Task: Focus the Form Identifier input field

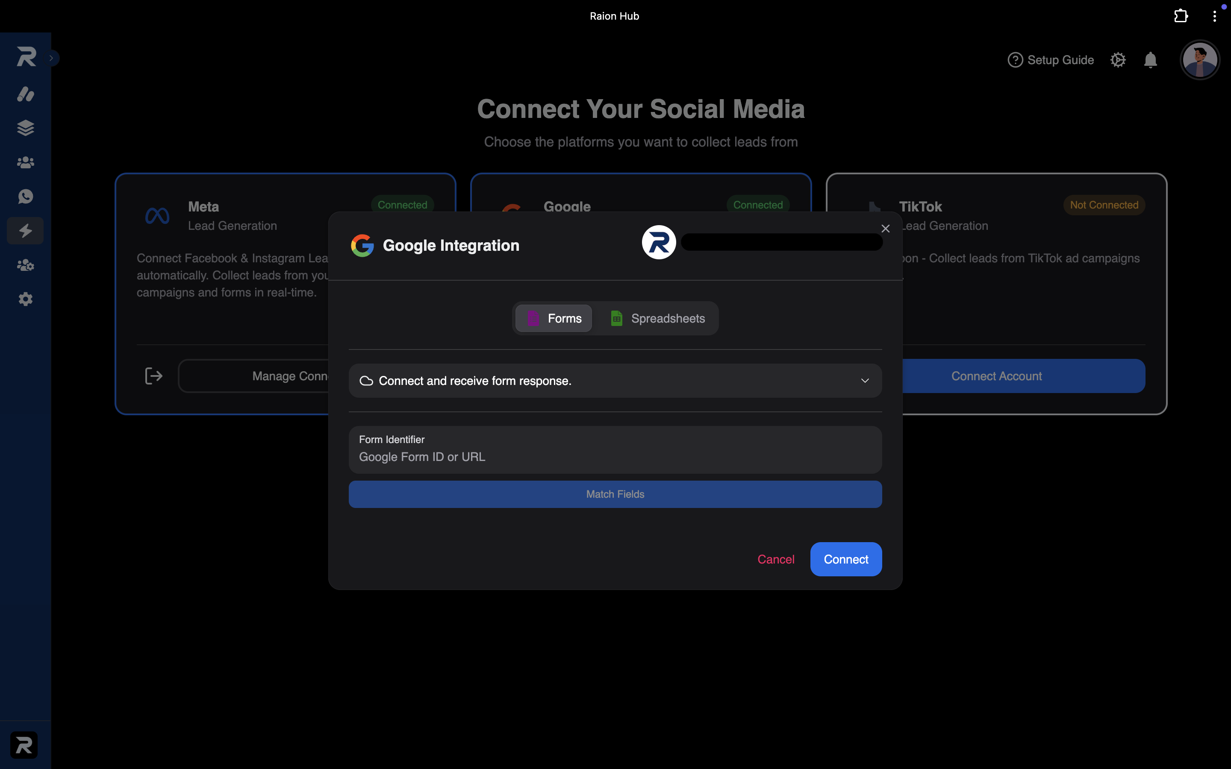Action: point(615,449)
